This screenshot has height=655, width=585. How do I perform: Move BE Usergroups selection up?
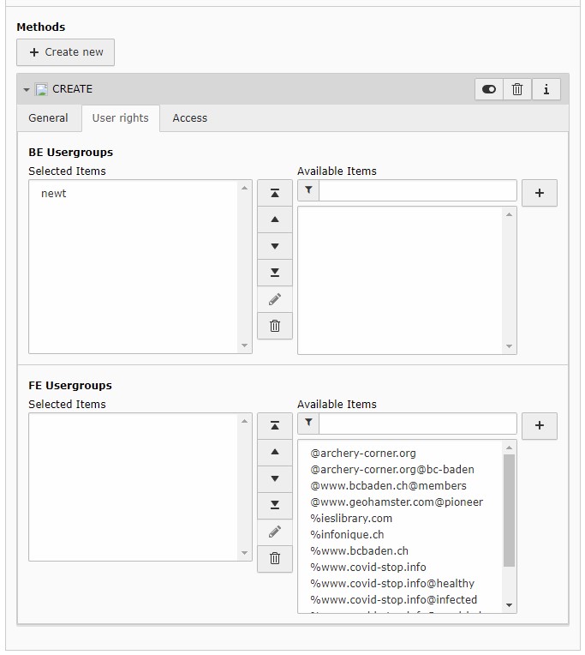tap(275, 219)
